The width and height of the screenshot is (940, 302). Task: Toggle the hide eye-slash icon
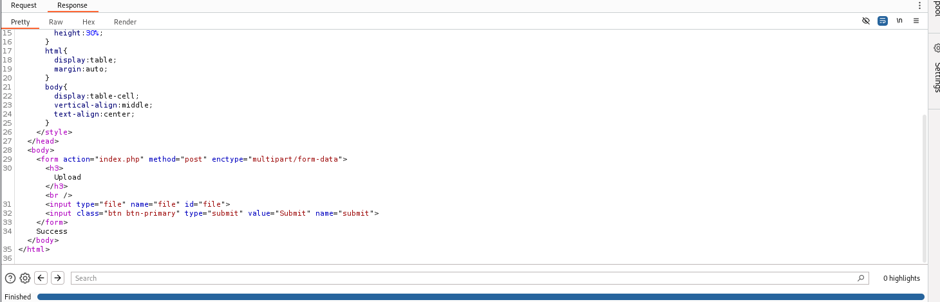pos(866,21)
